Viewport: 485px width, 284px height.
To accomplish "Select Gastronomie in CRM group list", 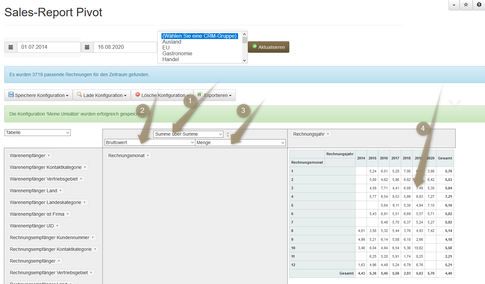I will (177, 54).
